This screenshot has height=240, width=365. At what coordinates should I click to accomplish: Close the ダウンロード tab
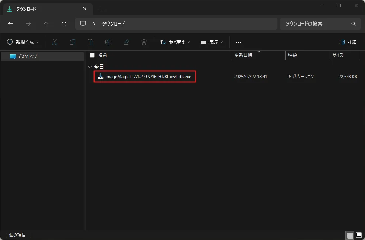pos(85,9)
